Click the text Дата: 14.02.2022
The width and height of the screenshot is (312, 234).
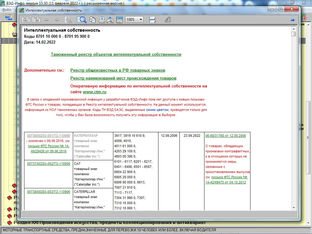(40, 42)
